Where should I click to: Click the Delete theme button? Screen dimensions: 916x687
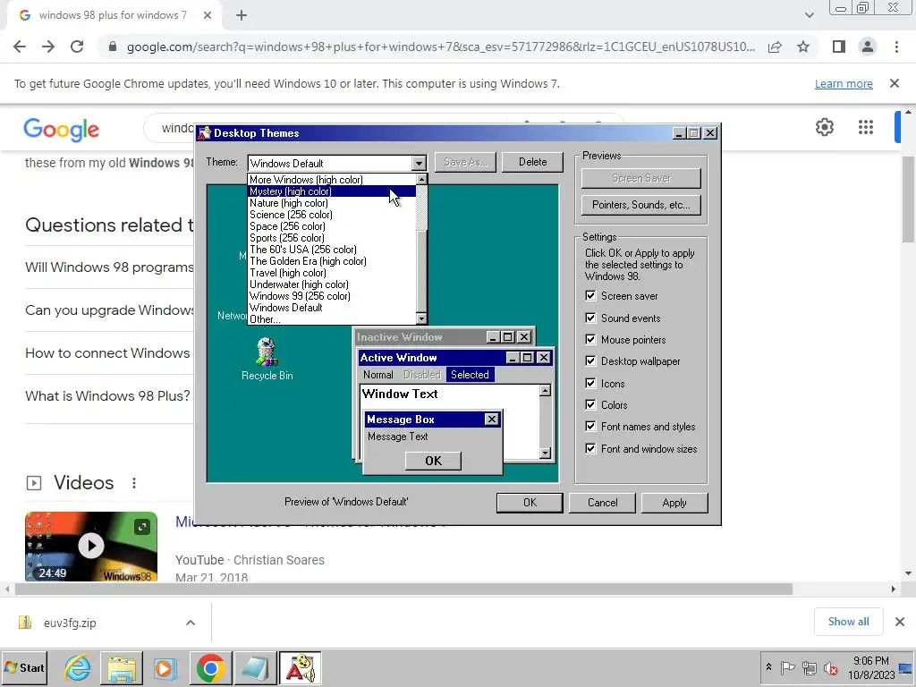tap(532, 162)
